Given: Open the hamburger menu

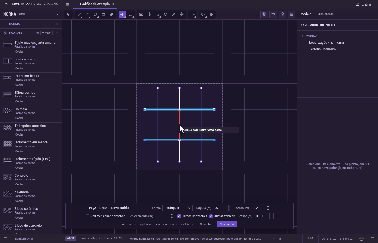Looking at the screenshot, I should pyautogui.click(x=67, y=4).
